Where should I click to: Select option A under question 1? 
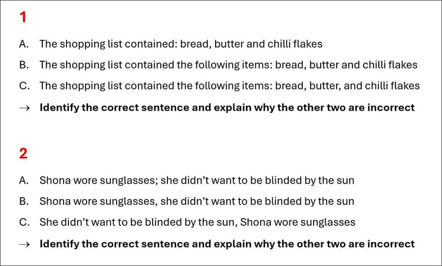[24, 44]
